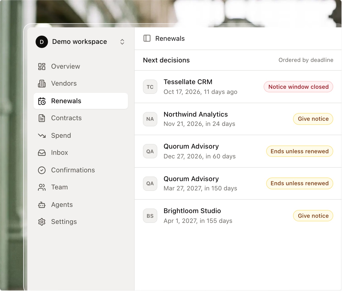Screen dimensions: 342x291
Task: Click Give notice for Northwind Analytics
Action: point(313,119)
